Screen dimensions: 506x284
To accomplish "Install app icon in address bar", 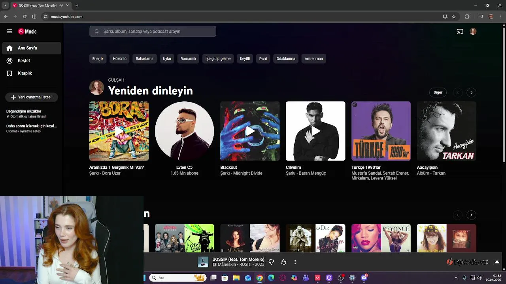I will pyautogui.click(x=445, y=17).
